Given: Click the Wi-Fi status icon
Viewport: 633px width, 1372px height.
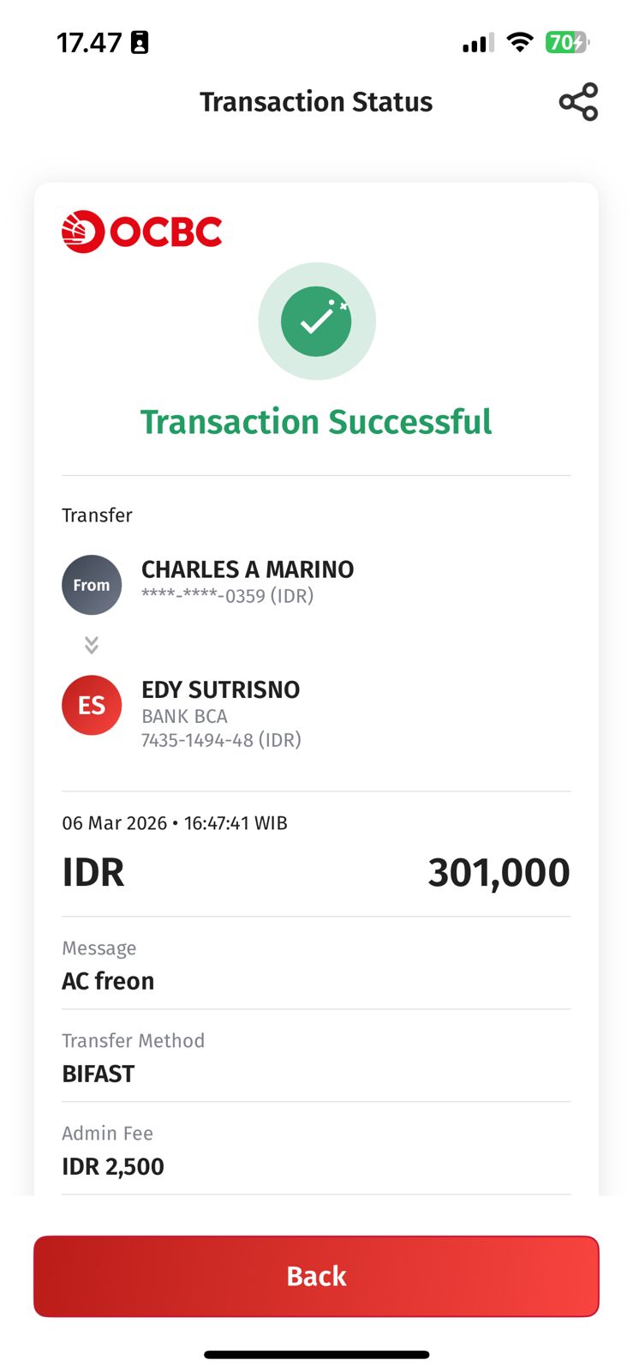Looking at the screenshot, I should click(x=519, y=42).
